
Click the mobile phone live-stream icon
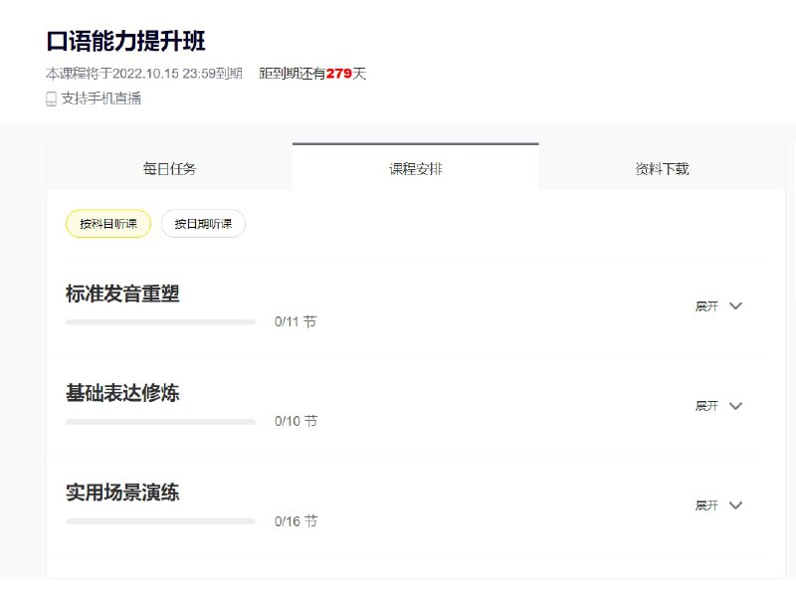click(51, 99)
